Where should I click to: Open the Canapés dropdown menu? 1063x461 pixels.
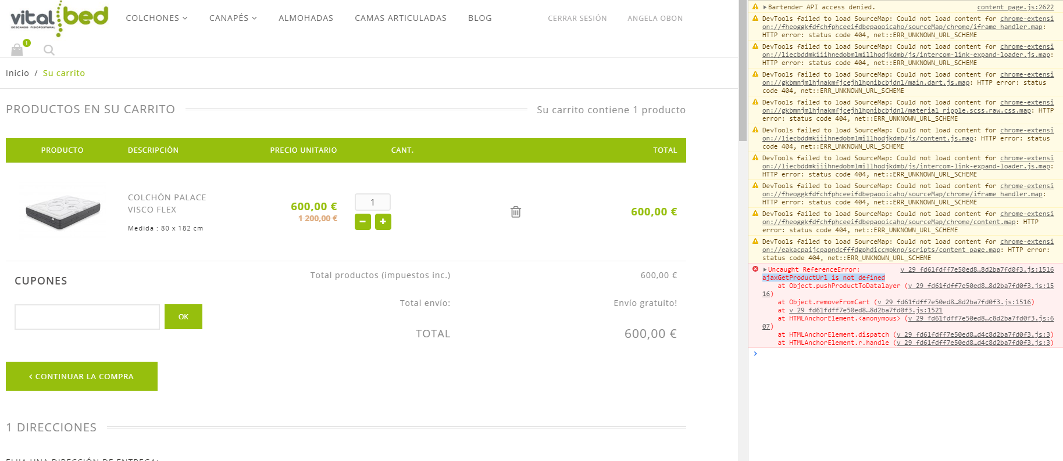(233, 18)
